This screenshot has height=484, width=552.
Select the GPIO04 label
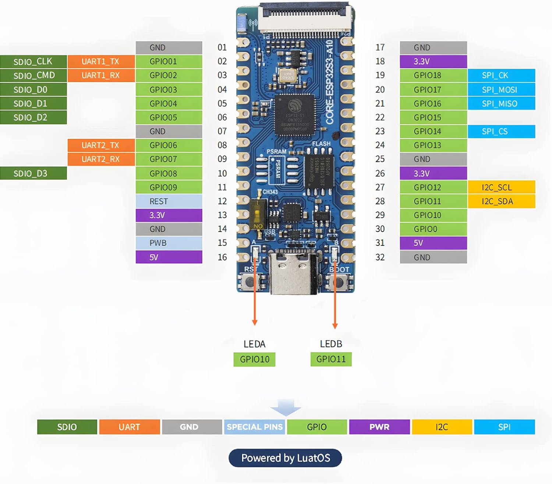169,104
